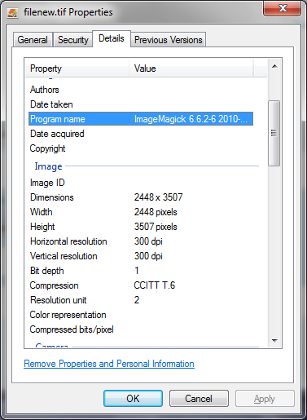The image size is (307, 420).
Task: Select the highlighted Program name row
Action: 141,119
